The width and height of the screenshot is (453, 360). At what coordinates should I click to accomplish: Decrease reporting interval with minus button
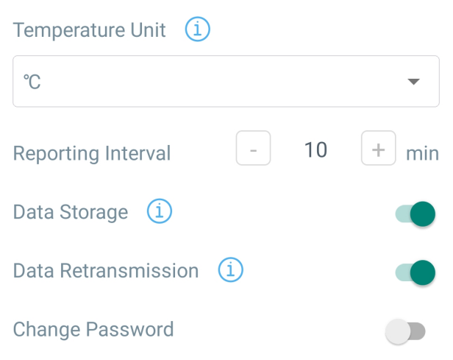tap(254, 149)
